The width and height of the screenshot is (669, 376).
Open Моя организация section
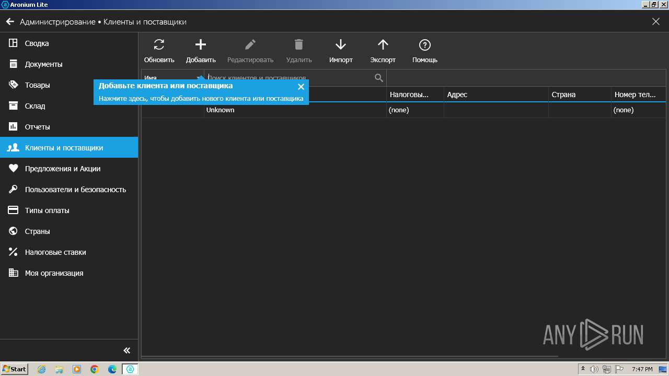(69, 273)
